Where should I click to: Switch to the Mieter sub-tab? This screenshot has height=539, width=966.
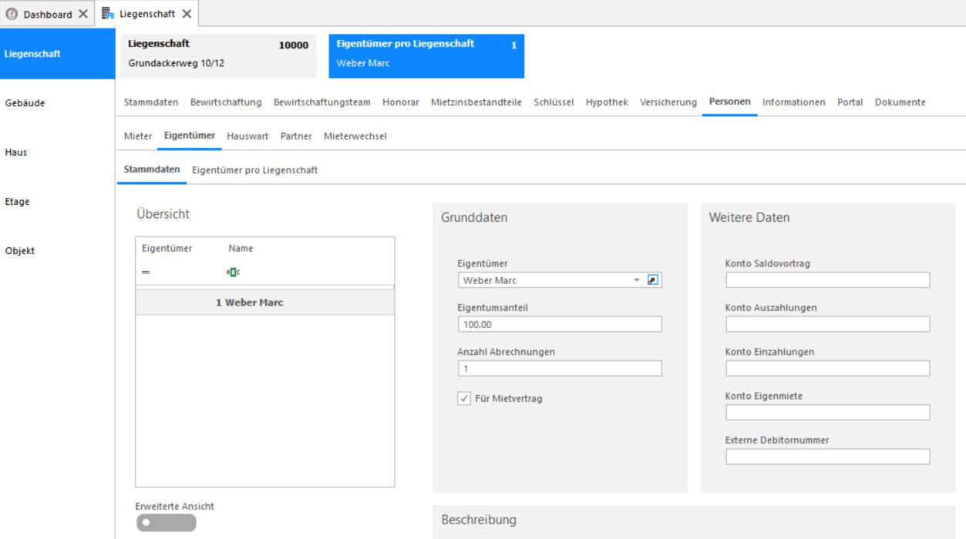tap(138, 136)
